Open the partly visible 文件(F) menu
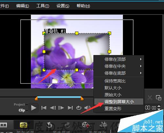This screenshot has width=164, height=133. coord(4,6)
